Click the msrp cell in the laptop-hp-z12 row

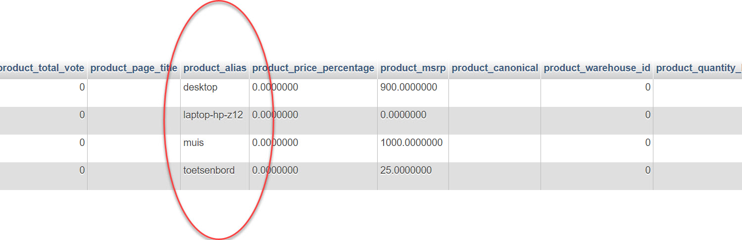(403, 115)
